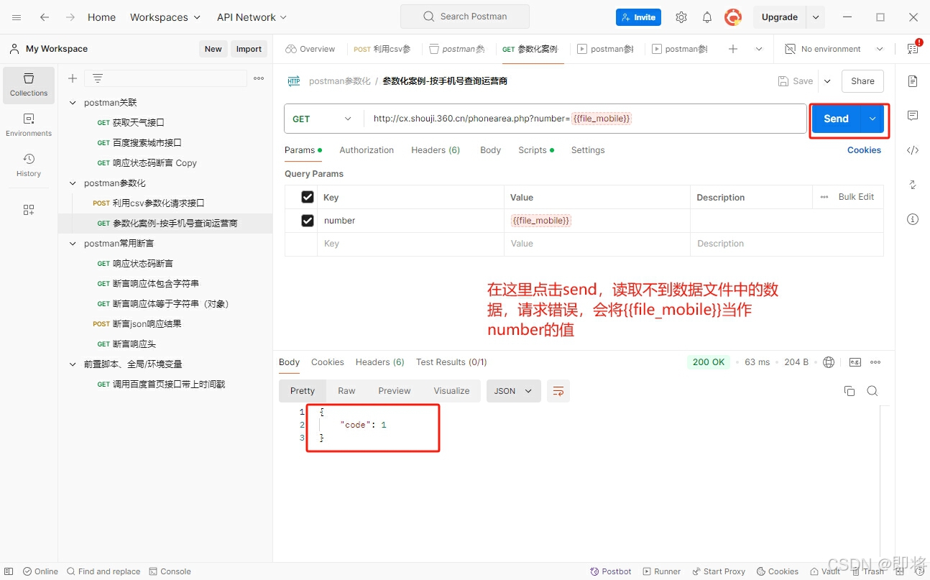Open the JSON format dropdown
The image size is (930, 580).
click(513, 391)
